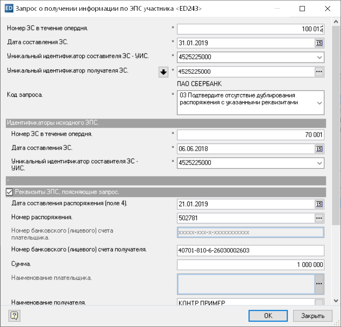This screenshot has width=341, height=327.
Task: Open calendar for top ЭС creation date
Action: 319,43
